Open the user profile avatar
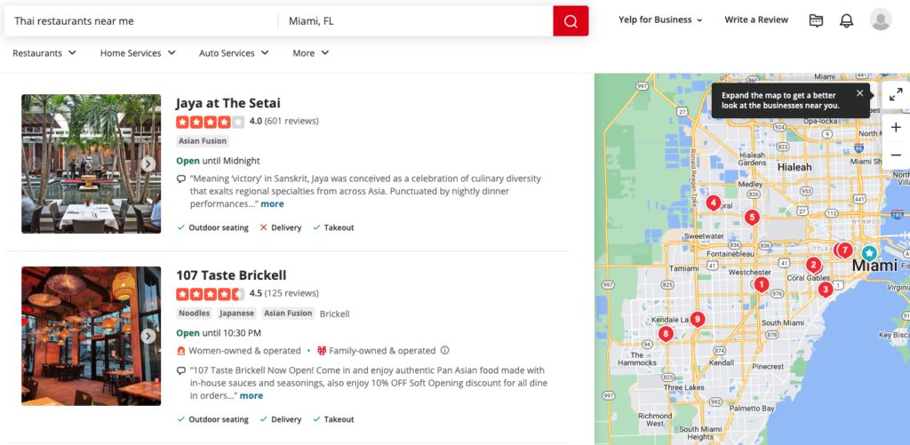The image size is (910, 445). (881, 20)
